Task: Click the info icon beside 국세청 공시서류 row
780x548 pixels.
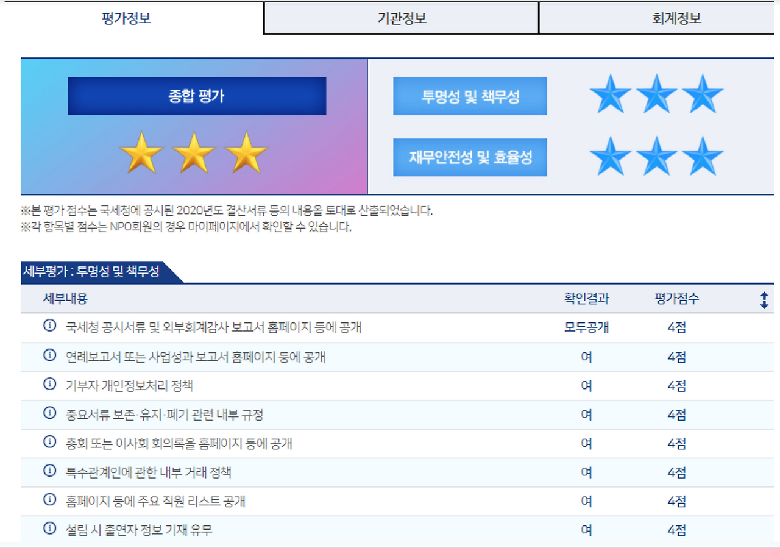Action: [49, 327]
